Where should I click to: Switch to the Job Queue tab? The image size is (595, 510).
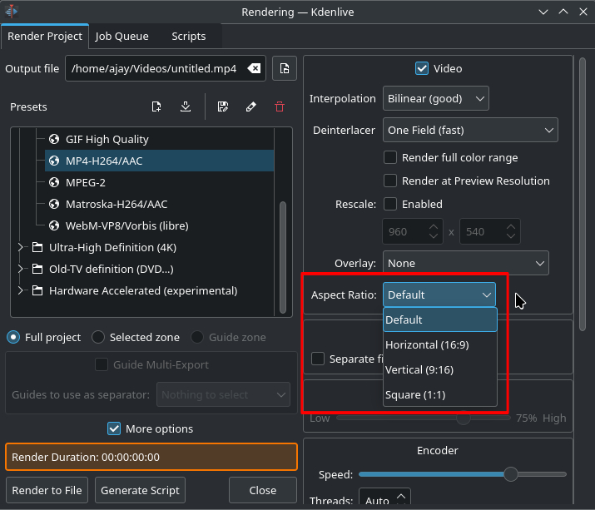(x=121, y=36)
